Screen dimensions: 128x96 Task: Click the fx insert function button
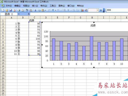pyautogui.click(x=29, y=14)
